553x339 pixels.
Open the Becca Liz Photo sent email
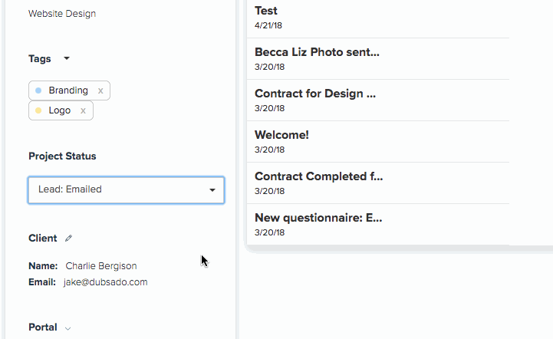coord(378,58)
